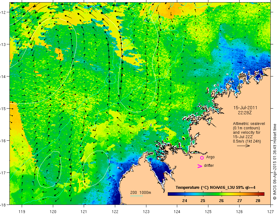This screenshot has width=277, height=214.
Task: Click the longitude axis label 122
Action: [x=115, y=211]
